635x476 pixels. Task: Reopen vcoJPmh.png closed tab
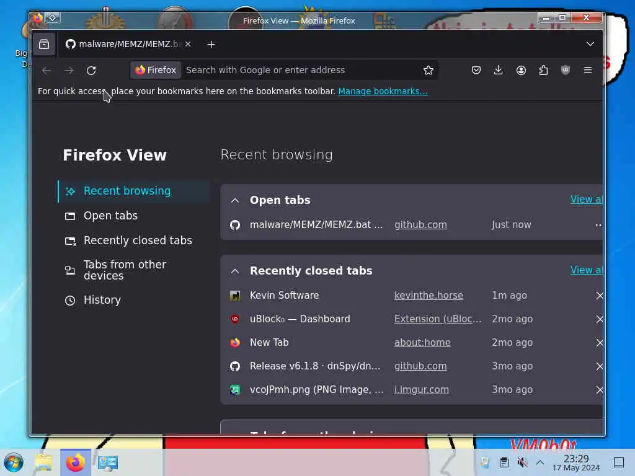pos(317,389)
